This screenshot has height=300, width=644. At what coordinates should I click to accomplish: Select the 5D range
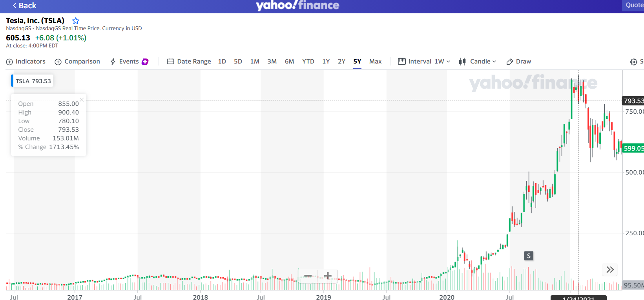(x=238, y=62)
